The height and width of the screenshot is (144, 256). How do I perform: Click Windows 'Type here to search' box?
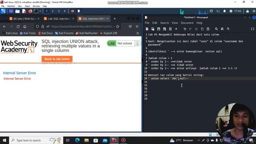click(36, 140)
